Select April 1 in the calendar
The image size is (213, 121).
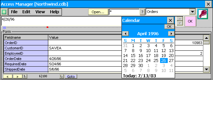133,46
